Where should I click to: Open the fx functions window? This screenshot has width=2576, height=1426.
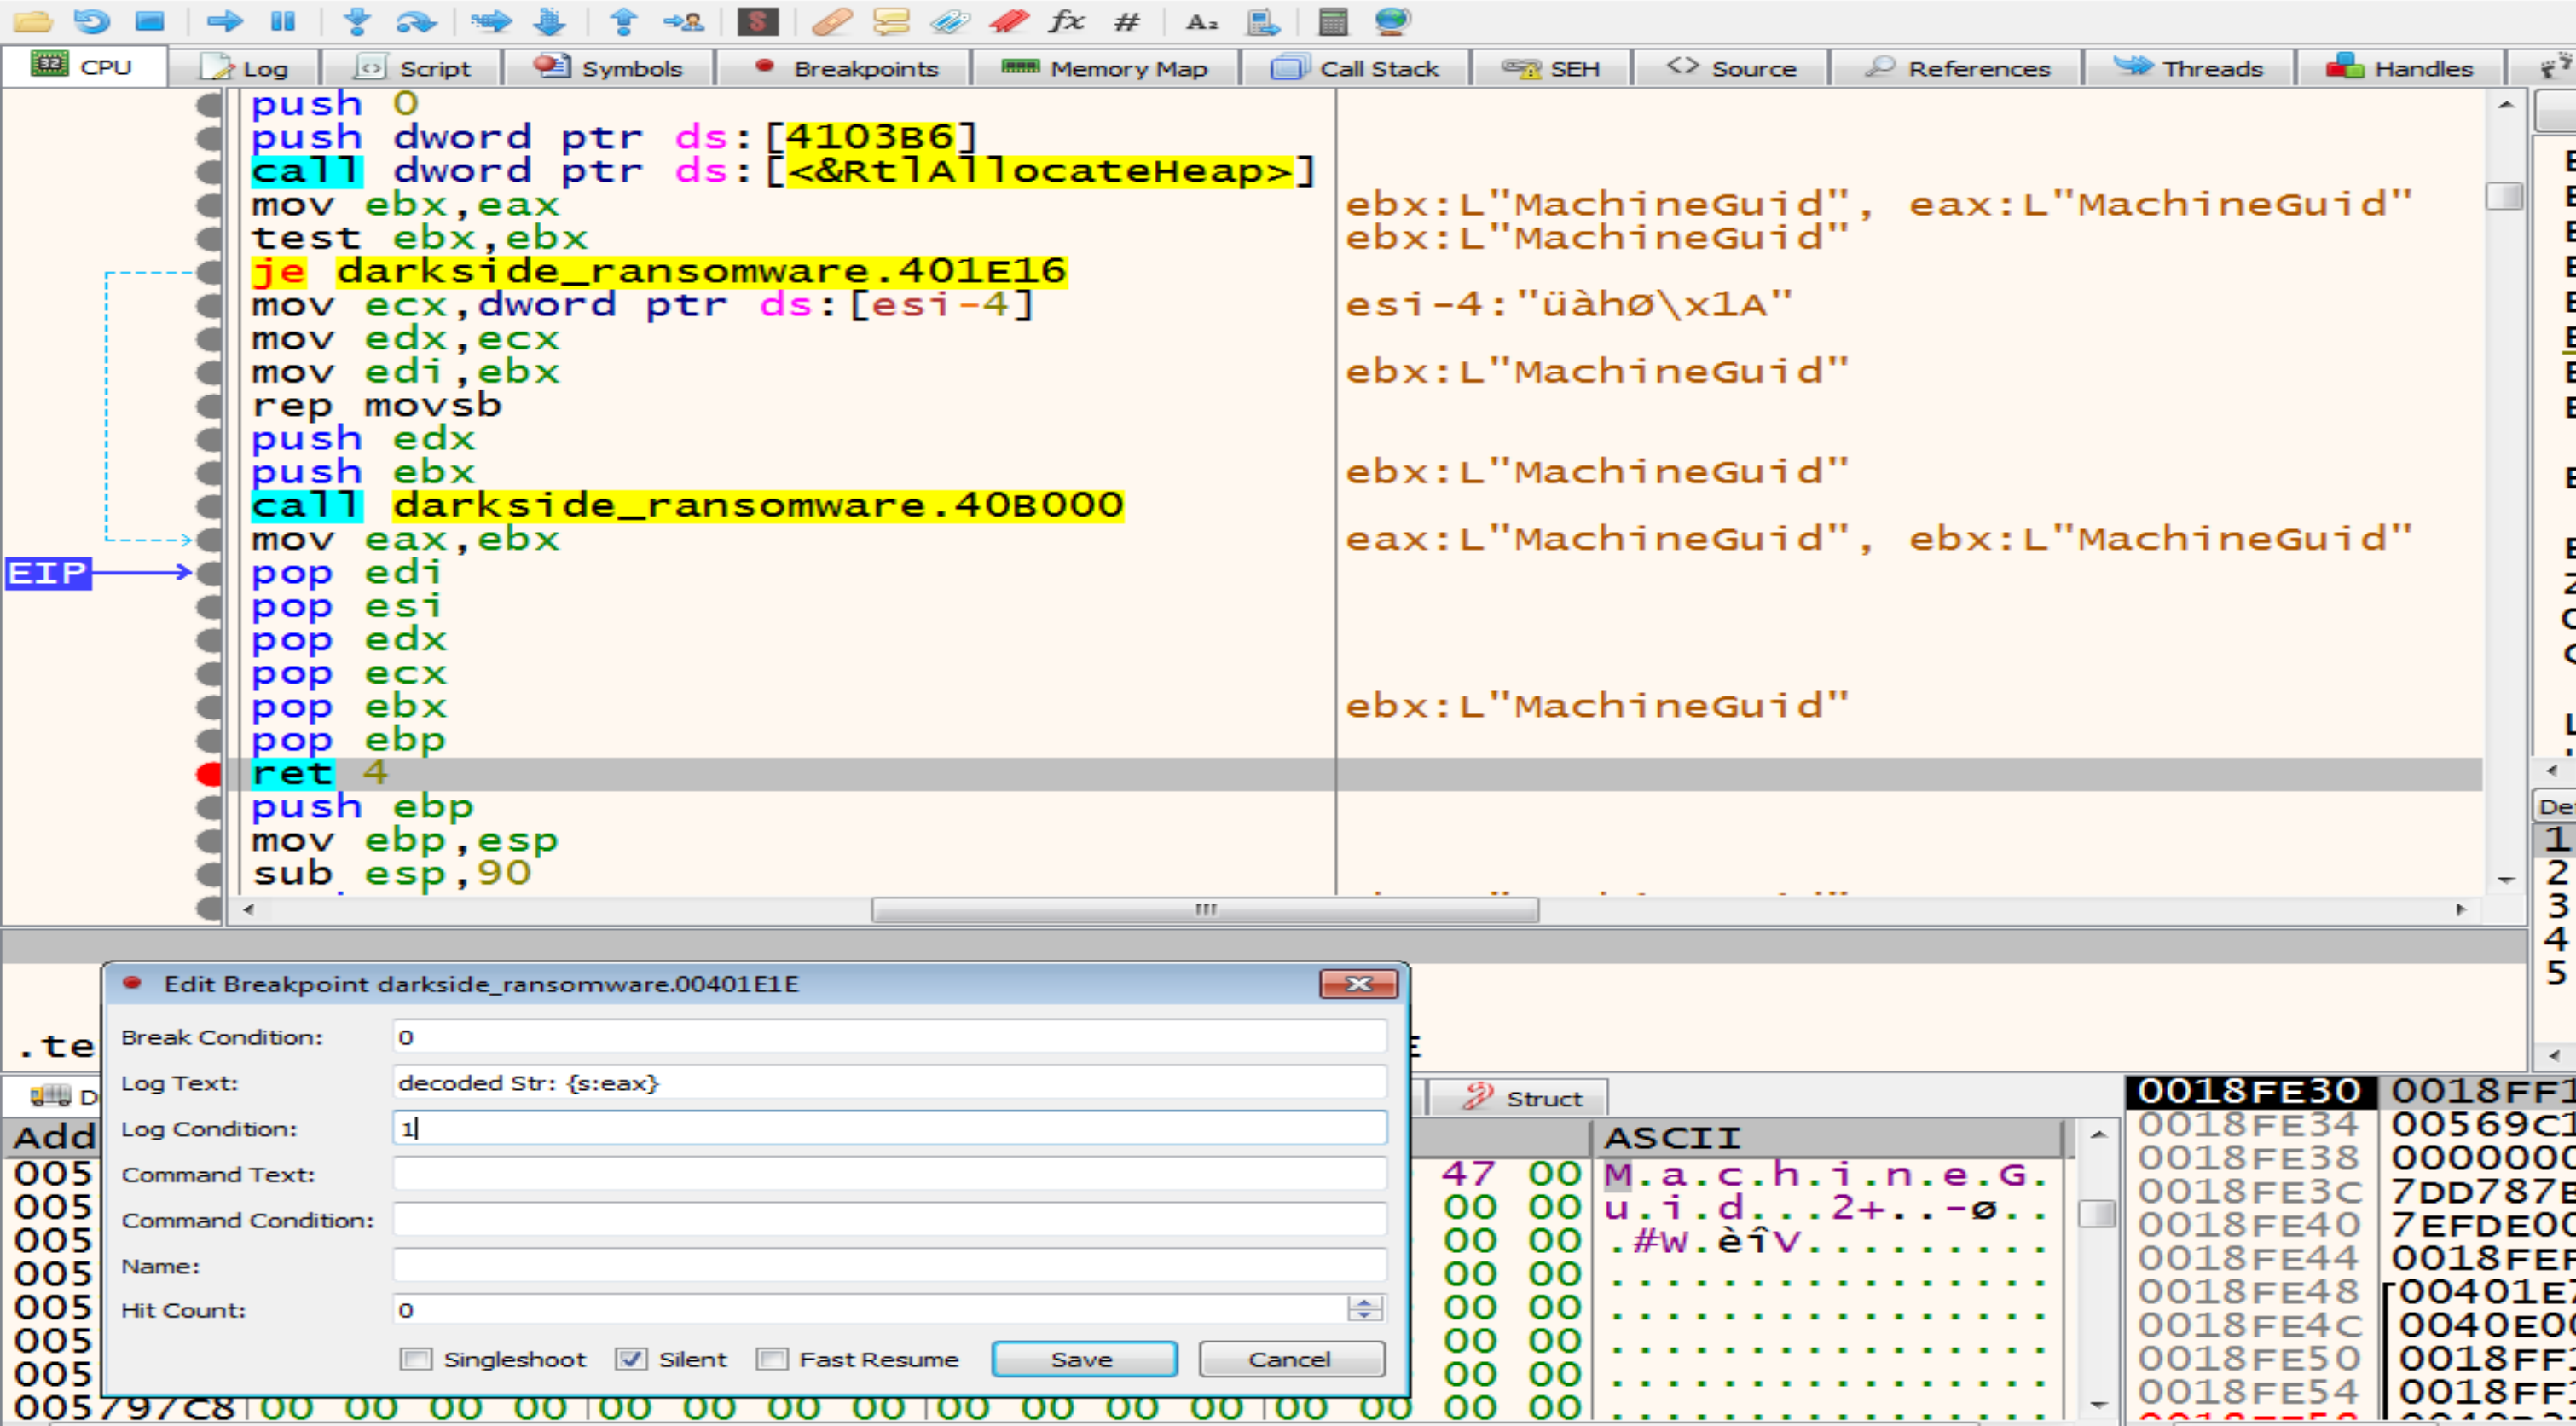pos(1068,22)
